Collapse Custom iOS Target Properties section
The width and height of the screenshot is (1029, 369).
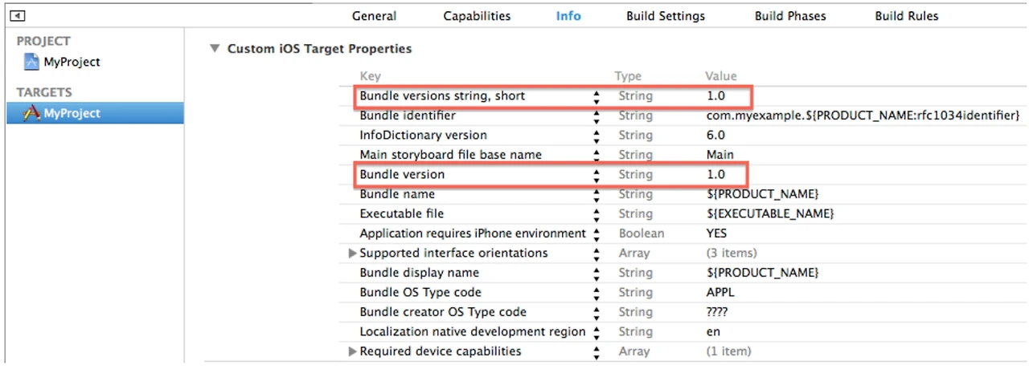coord(214,48)
